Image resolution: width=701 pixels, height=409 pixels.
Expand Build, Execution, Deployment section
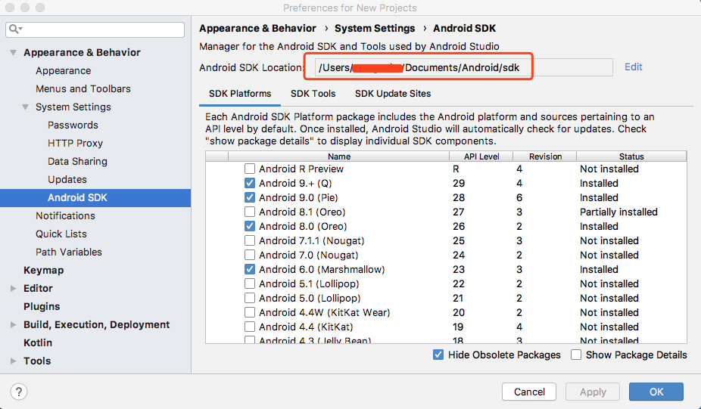(13, 325)
